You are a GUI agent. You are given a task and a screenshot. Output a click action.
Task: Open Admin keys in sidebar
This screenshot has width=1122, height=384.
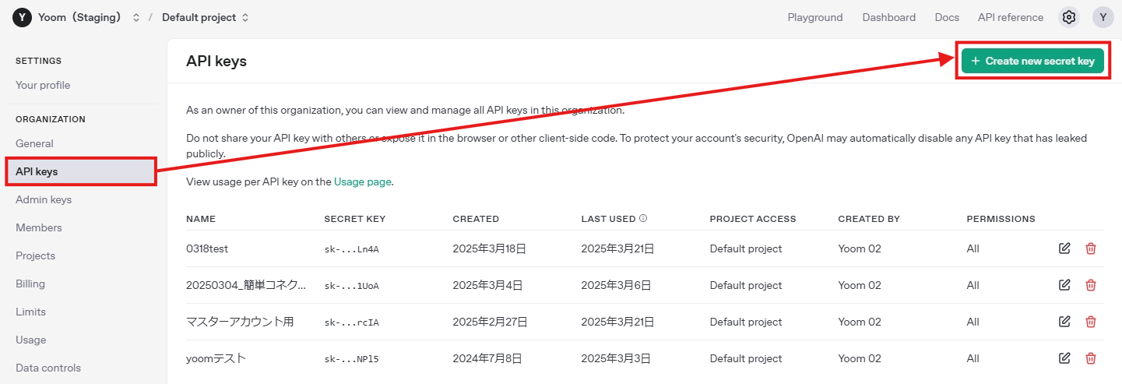tap(44, 199)
